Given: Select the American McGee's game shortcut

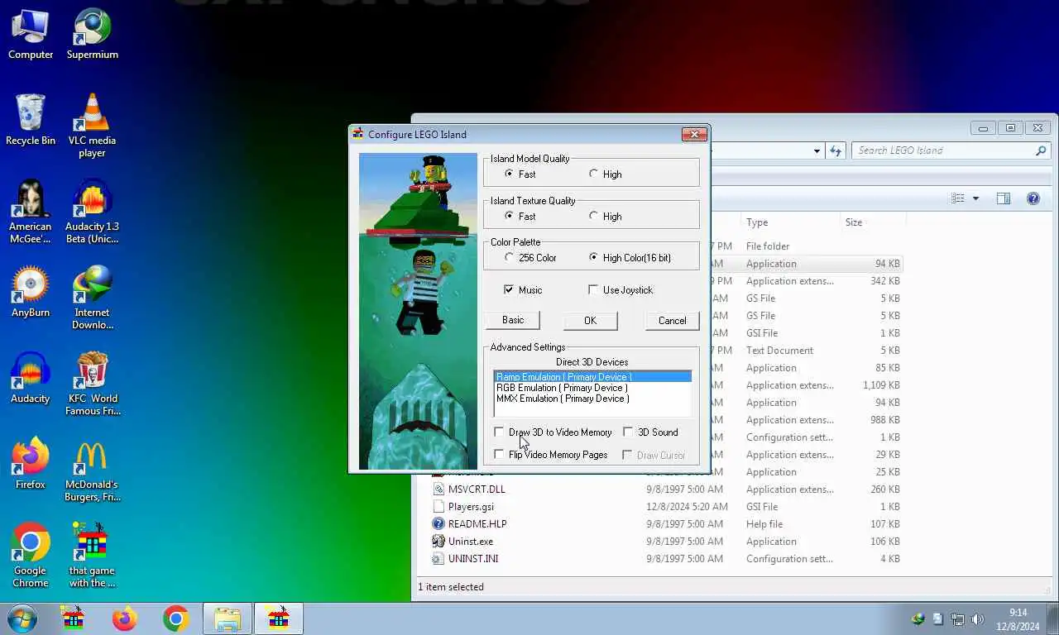Looking at the screenshot, I should click(x=31, y=212).
